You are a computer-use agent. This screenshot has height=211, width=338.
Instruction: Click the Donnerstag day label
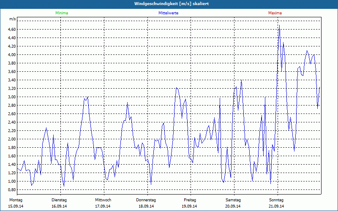tap(146, 200)
